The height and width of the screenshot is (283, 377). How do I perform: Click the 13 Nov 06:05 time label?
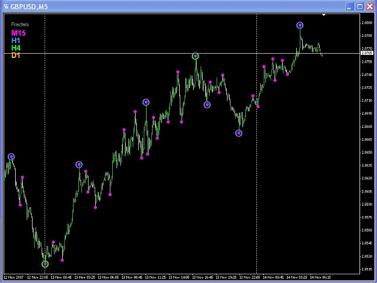click(108, 277)
